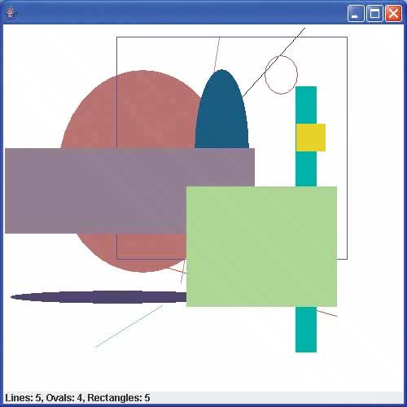Click the blue title bar
Viewport: 407px width, 407px height.
click(179, 13)
